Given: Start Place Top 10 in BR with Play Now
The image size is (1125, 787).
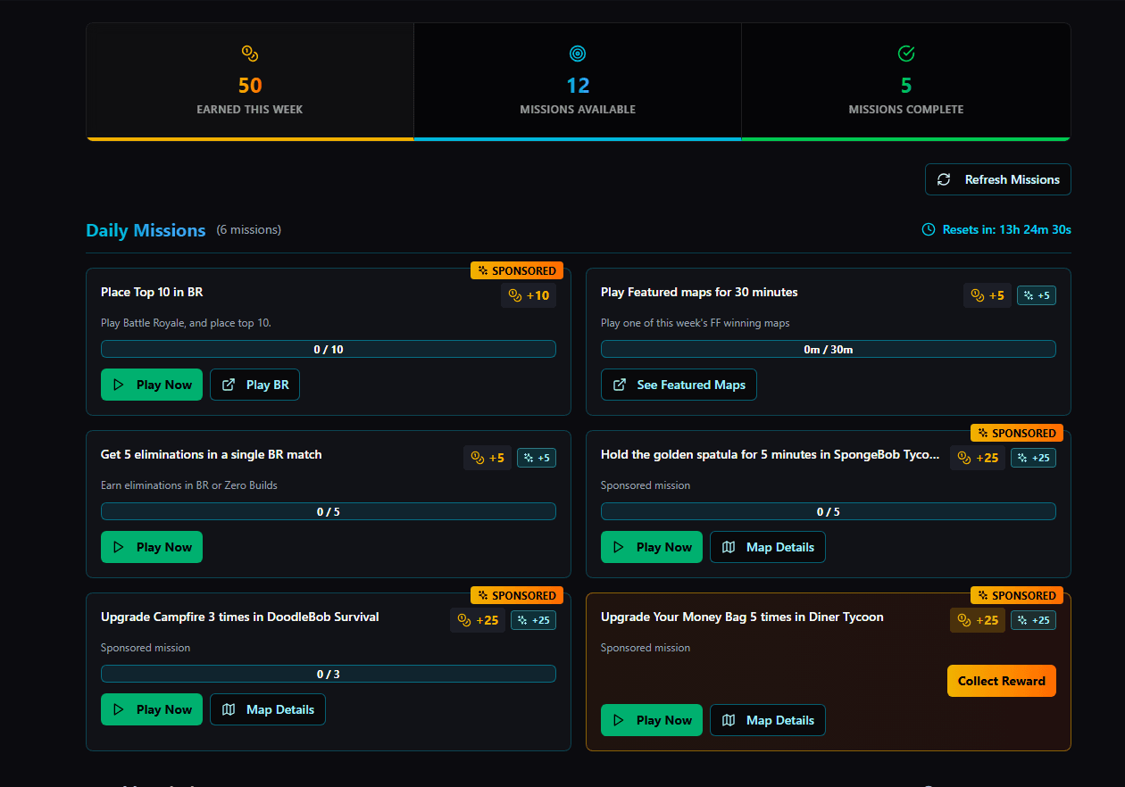Looking at the screenshot, I should (x=152, y=385).
